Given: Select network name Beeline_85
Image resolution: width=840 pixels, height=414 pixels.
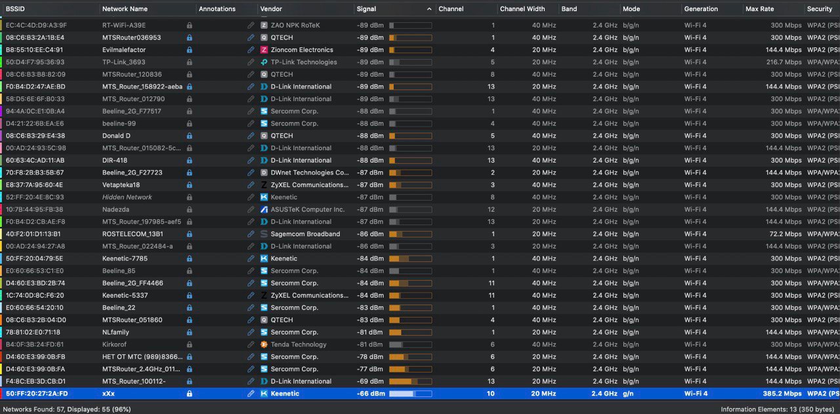Looking at the screenshot, I should [119, 271].
